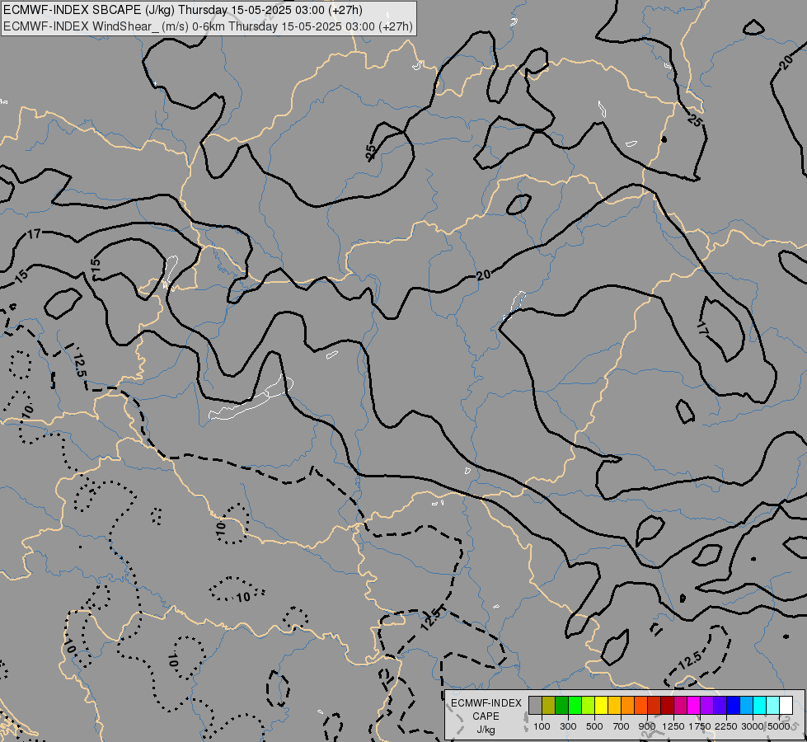Click the bright green legend swatch
The width and height of the screenshot is (807, 742).
click(575, 706)
